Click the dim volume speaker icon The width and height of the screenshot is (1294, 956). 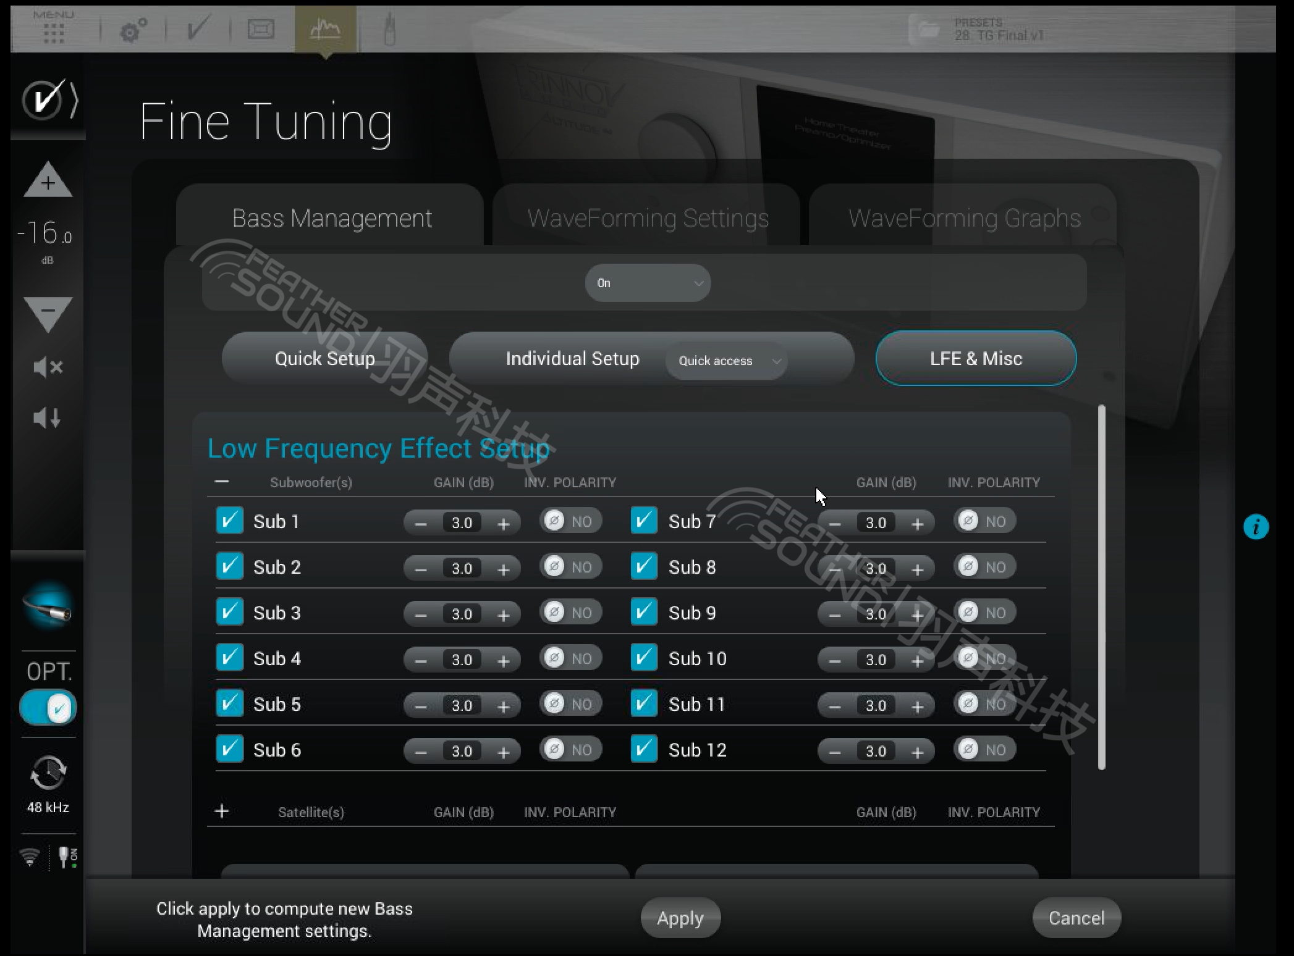click(48, 418)
